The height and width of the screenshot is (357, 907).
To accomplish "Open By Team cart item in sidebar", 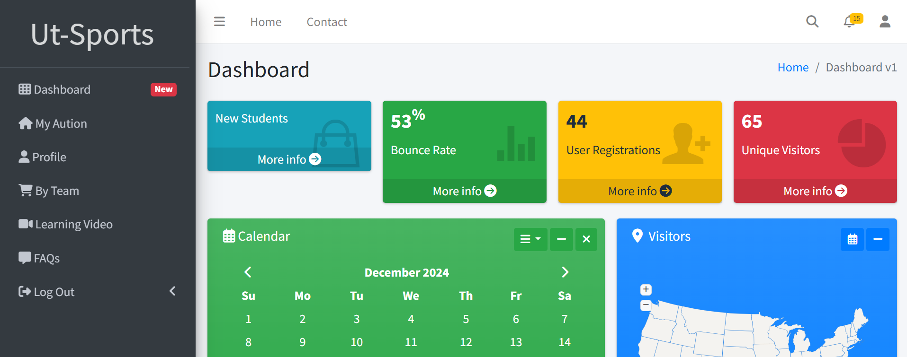I will point(57,191).
